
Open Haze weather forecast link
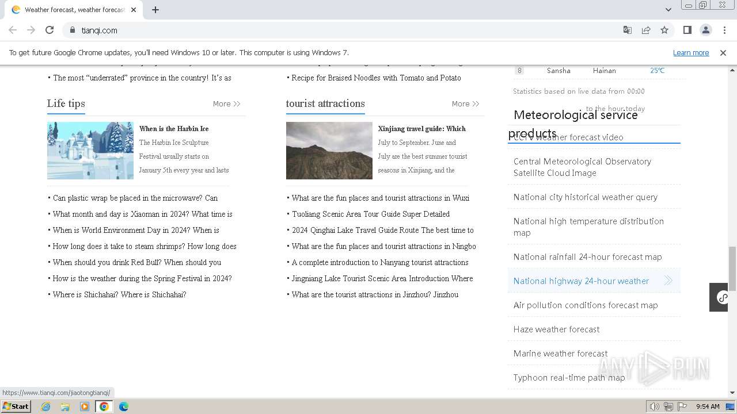click(x=556, y=329)
